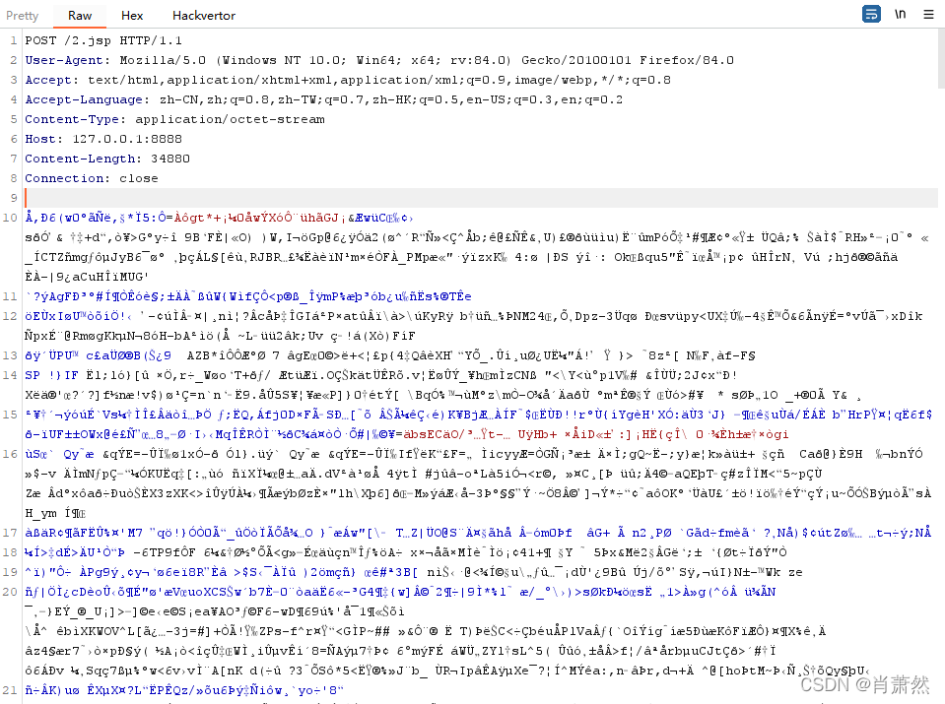Click the Content-Length 34880 value
This screenshot has height=704, width=945.
click(169, 159)
